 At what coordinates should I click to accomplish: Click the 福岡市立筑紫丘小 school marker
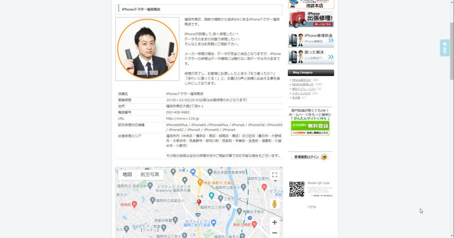click(153, 200)
